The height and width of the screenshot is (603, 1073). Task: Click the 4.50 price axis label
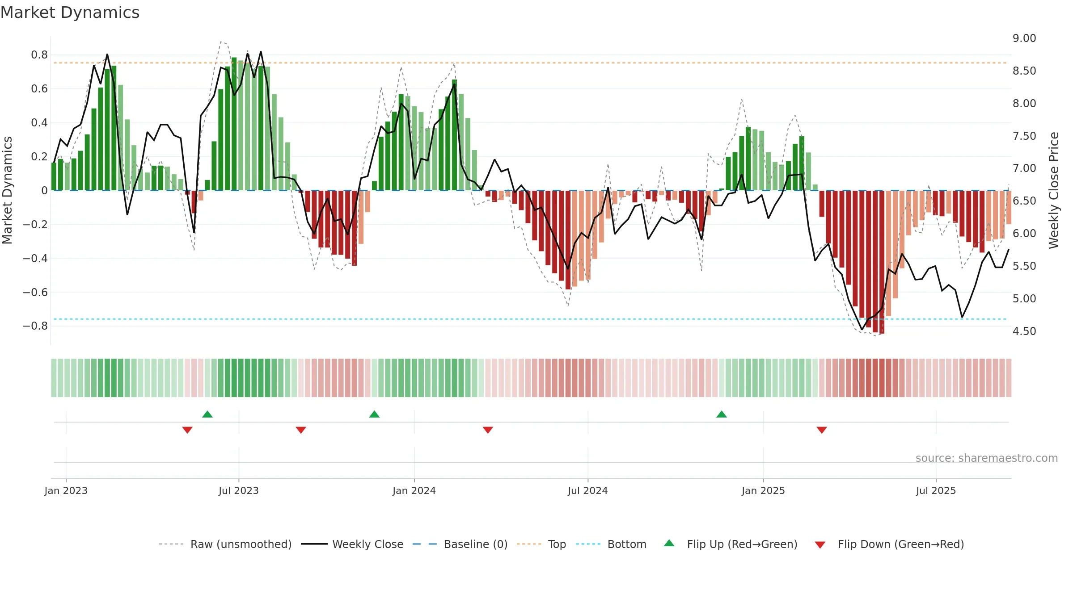point(1024,331)
